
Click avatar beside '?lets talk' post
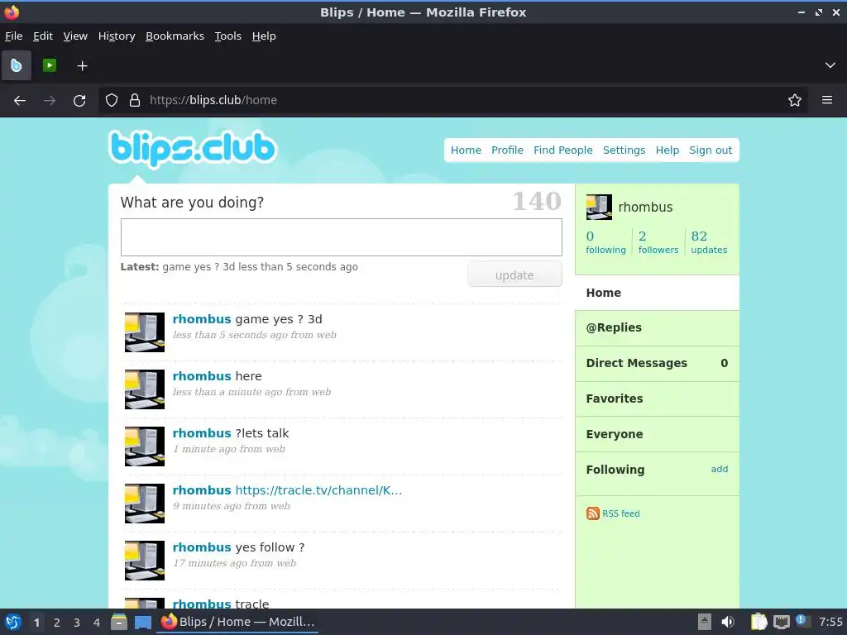pos(145,446)
